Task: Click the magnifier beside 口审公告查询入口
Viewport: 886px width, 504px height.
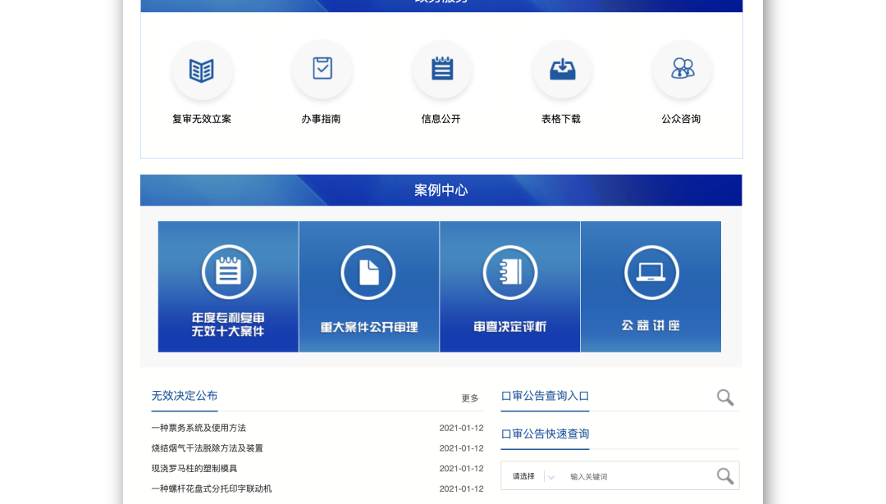Action: tap(724, 397)
